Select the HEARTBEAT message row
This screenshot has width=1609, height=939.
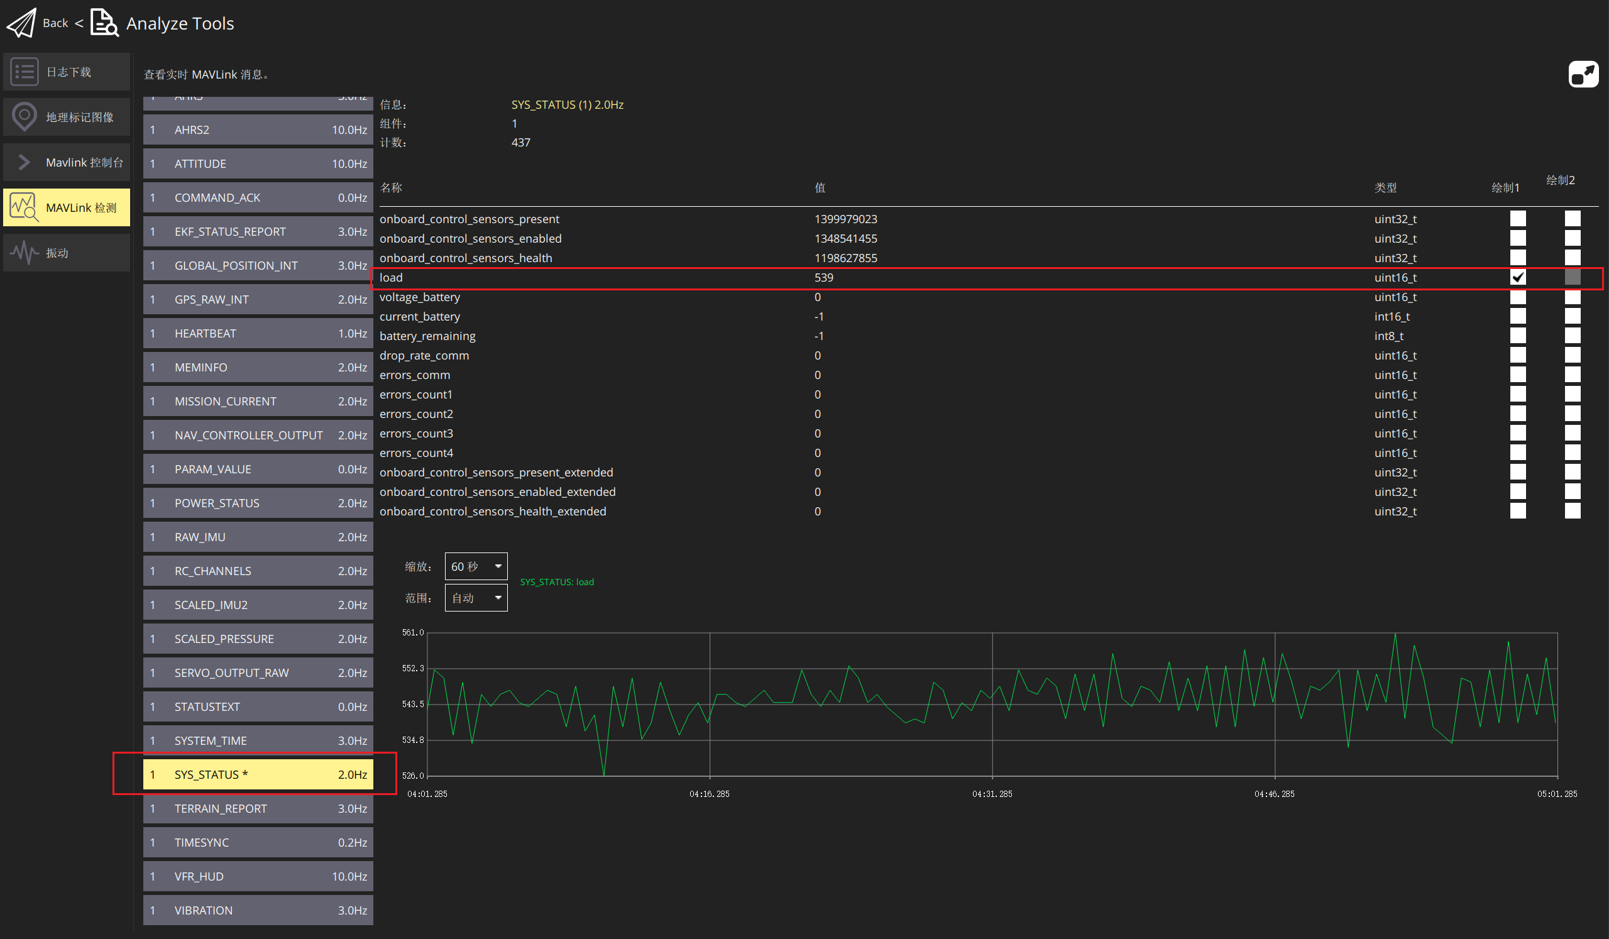pos(258,333)
